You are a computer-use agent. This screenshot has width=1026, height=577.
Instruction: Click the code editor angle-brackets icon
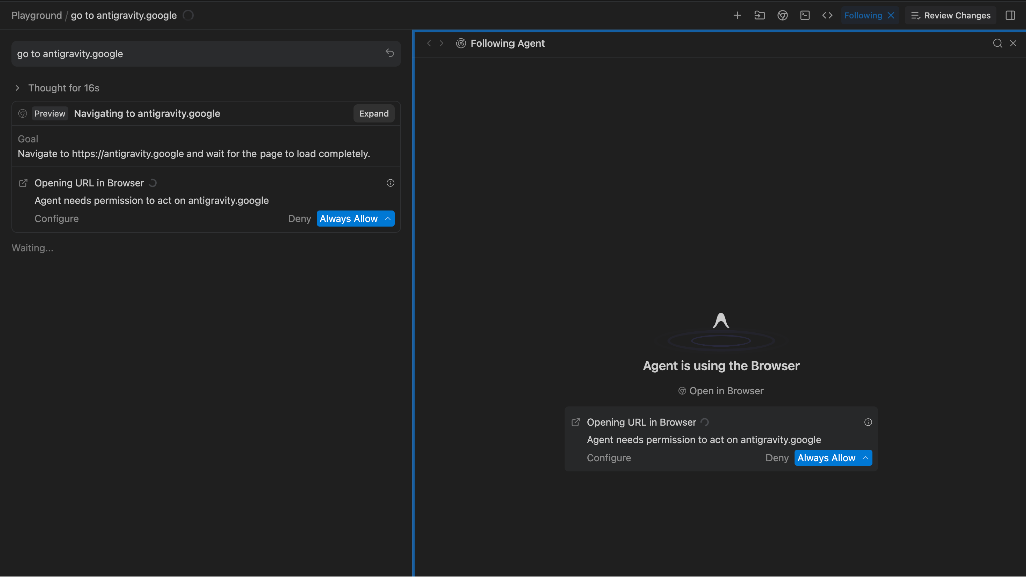(827, 15)
